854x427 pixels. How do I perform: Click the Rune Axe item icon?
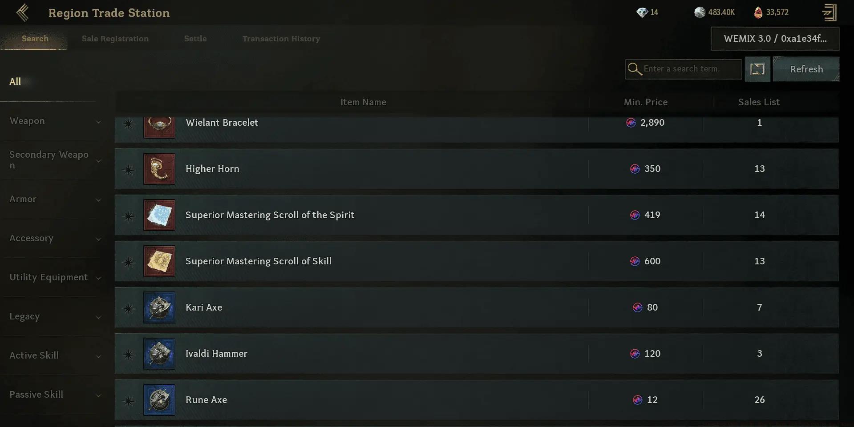coord(159,400)
